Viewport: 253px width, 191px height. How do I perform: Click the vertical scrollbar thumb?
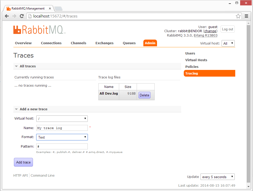pyautogui.click(x=248, y=104)
